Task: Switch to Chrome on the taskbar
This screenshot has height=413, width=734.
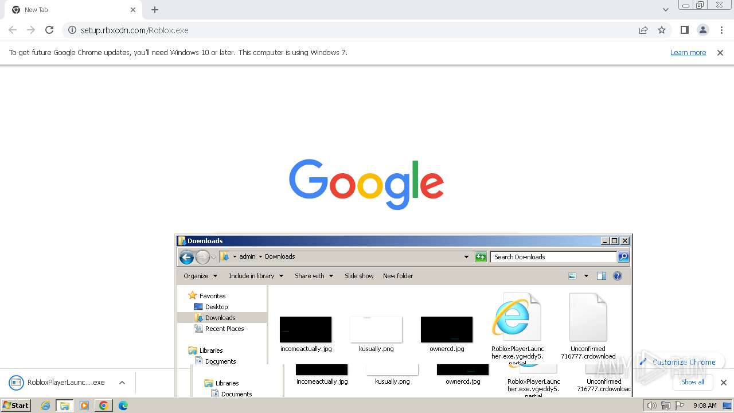Action: [x=104, y=406]
